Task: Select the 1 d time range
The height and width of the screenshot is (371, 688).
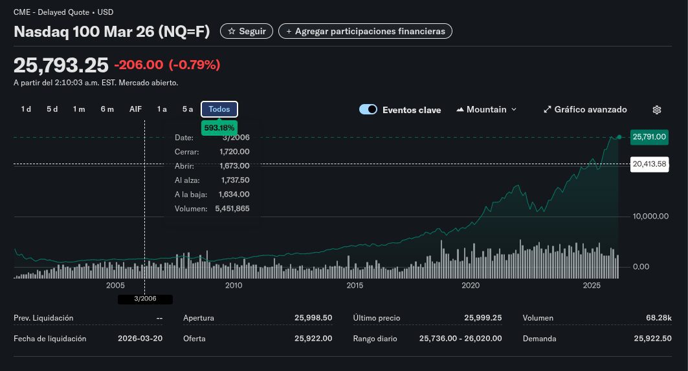Action: pos(26,109)
